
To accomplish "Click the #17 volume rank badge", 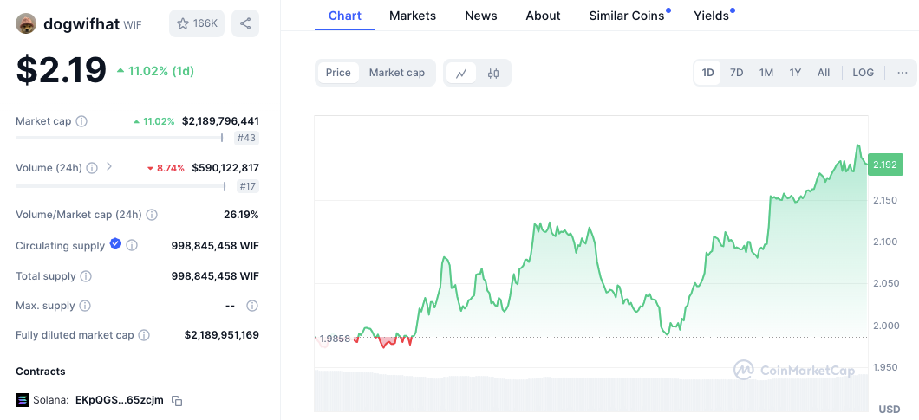I will tap(247, 186).
